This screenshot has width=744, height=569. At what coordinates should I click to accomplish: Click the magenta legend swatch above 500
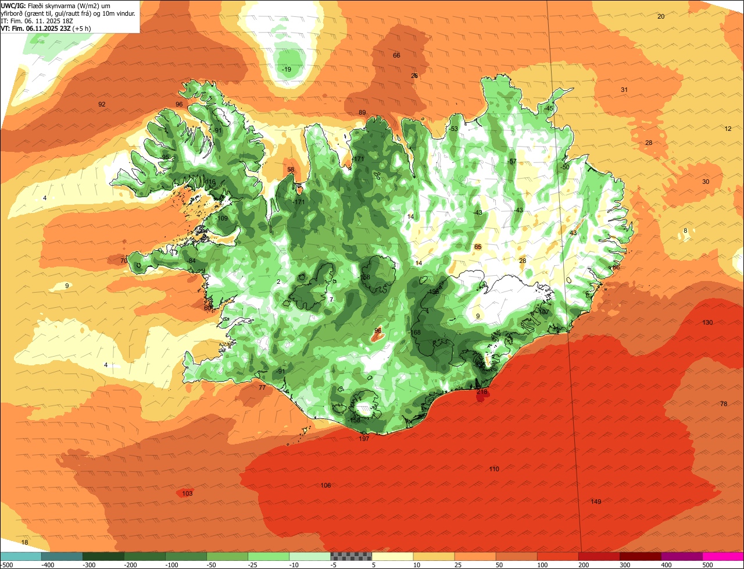pyautogui.click(x=723, y=556)
